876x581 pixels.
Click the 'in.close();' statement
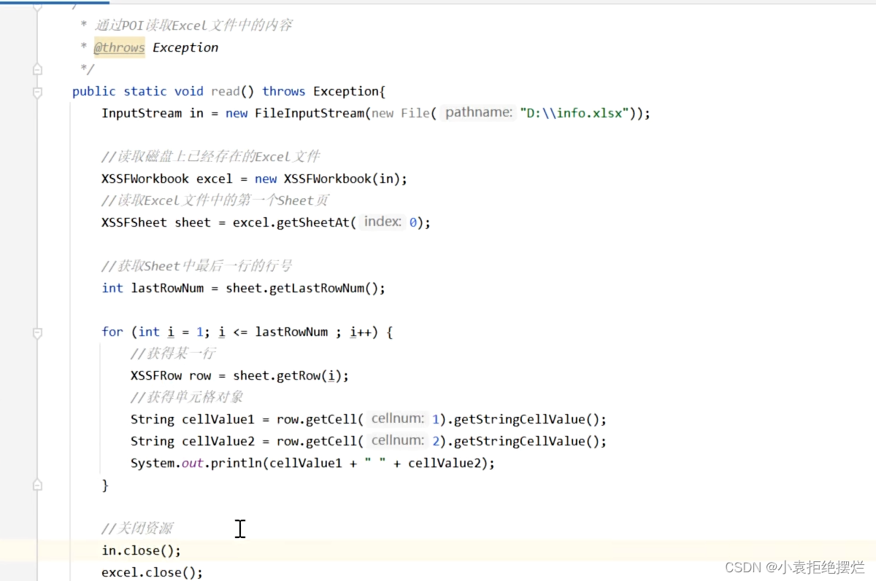[141, 550]
